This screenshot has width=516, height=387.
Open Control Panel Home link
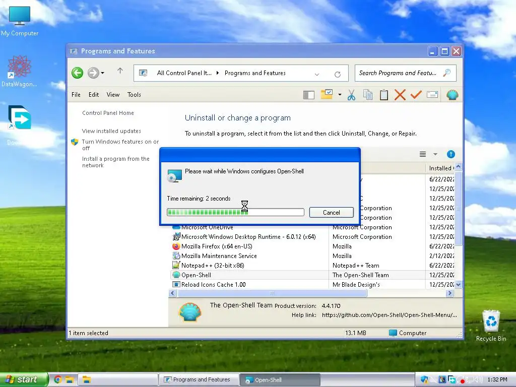pyautogui.click(x=108, y=113)
